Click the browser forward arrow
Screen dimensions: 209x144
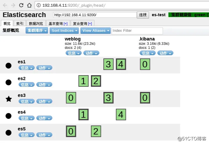(x=13, y=5)
